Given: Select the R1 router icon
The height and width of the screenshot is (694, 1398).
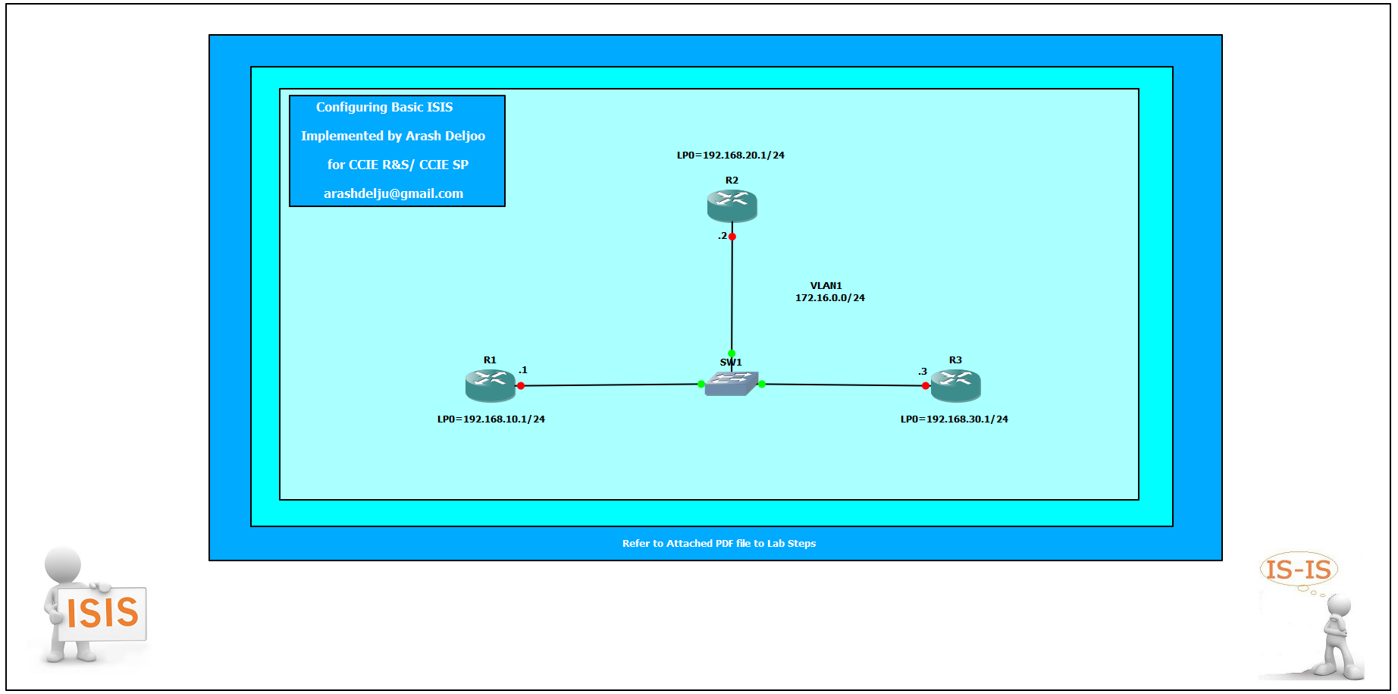Looking at the screenshot, I should 490,385.
